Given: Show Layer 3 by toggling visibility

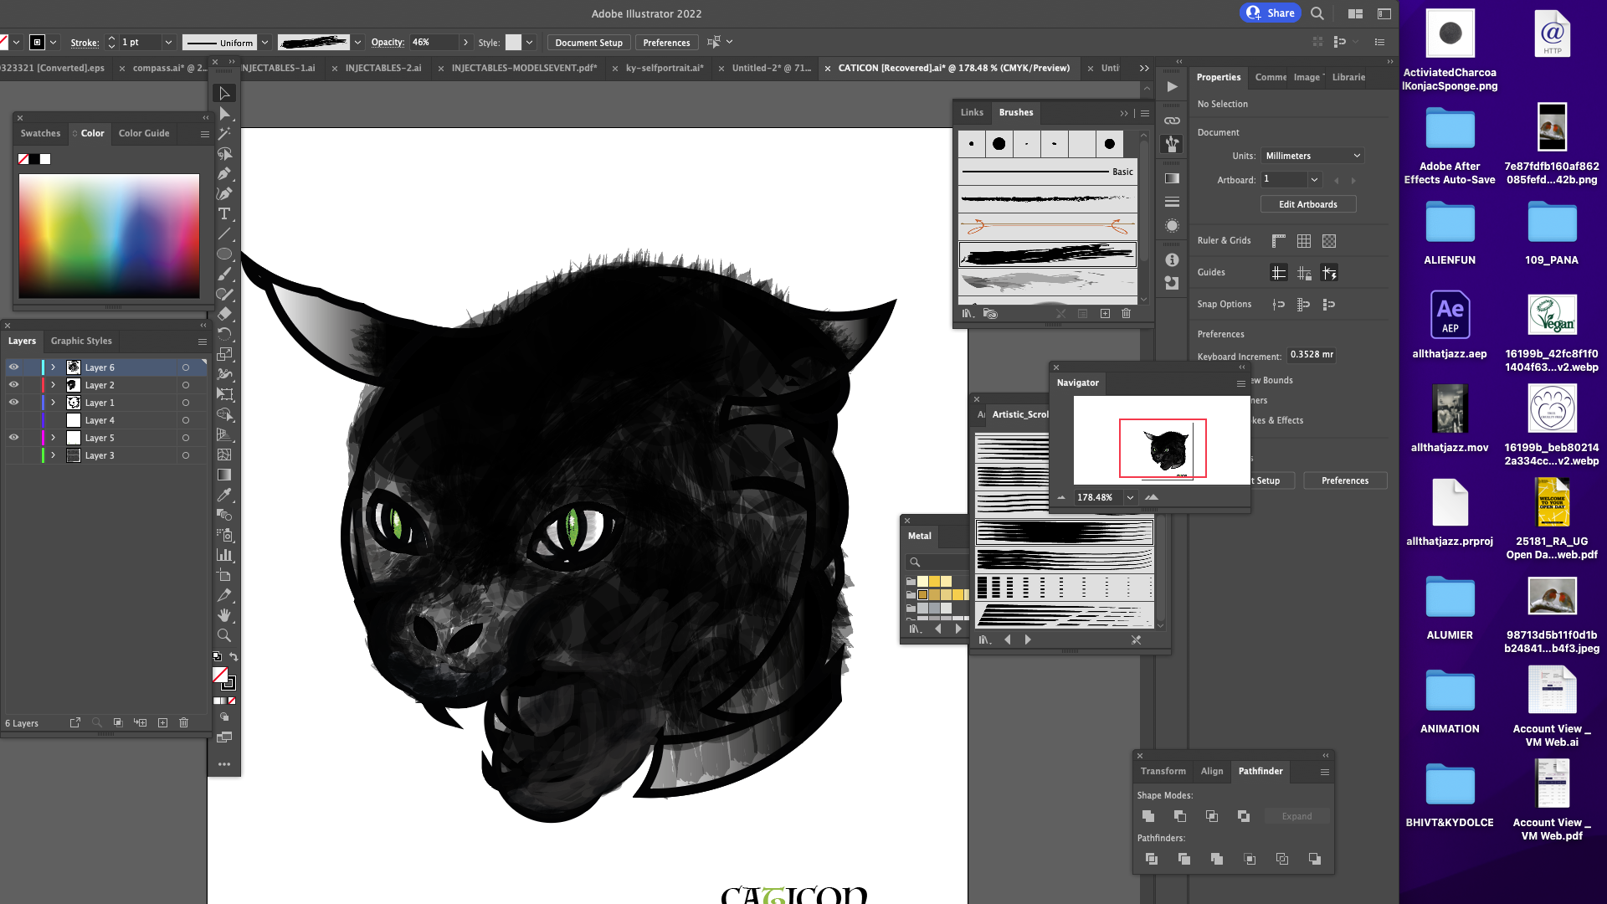Looking at the screenshot, I should [13, 455].
